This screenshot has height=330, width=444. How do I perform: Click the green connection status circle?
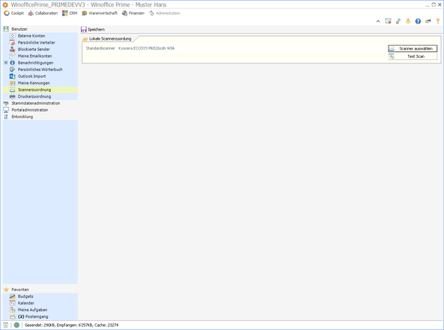[x=17, y=325]
